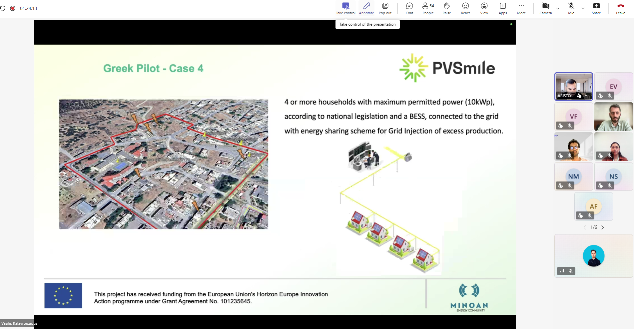Open the More actions menu
The height and width of the screenshot is (329, 634).
click(x=521, y=9)
